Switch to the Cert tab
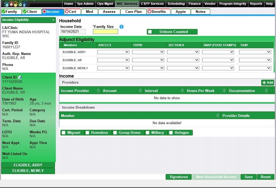Image resolution: width=276 pixels, height=188 pixels. [x=71, y=12]
